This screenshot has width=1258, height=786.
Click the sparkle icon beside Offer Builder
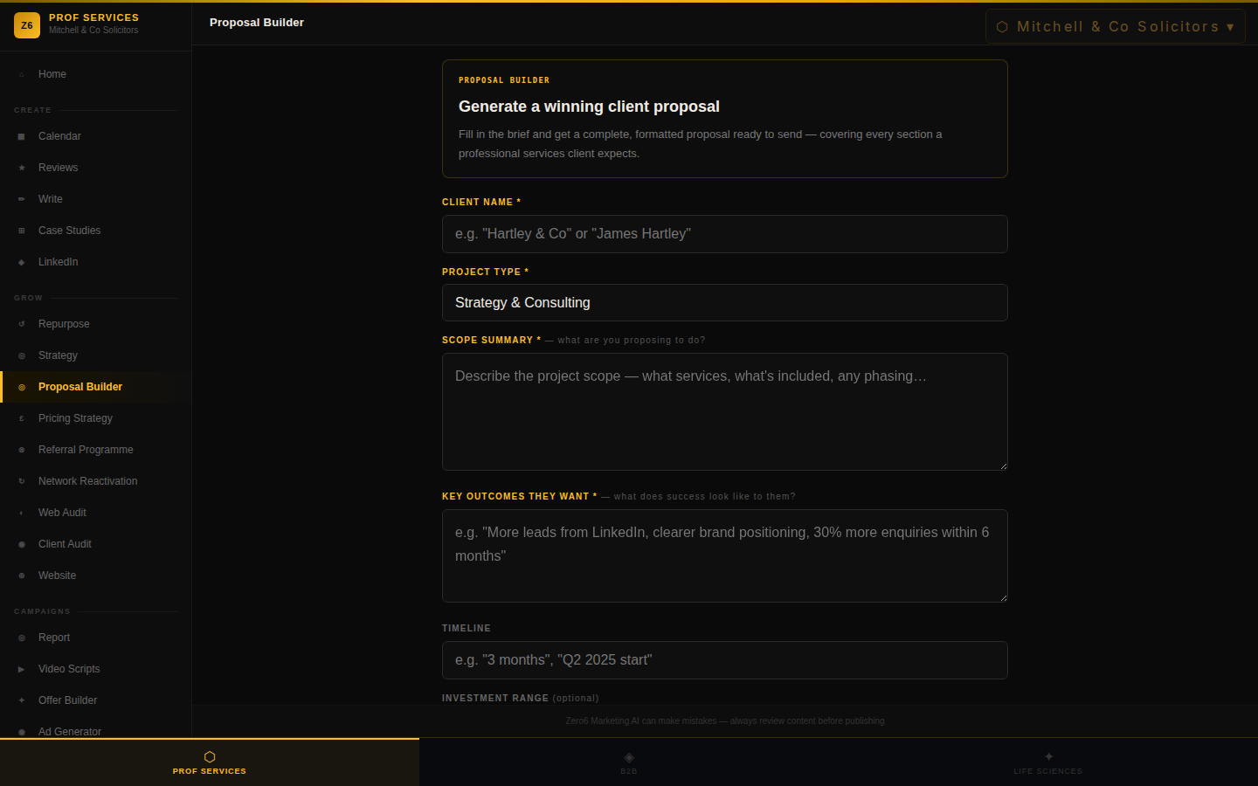point(22,700)
